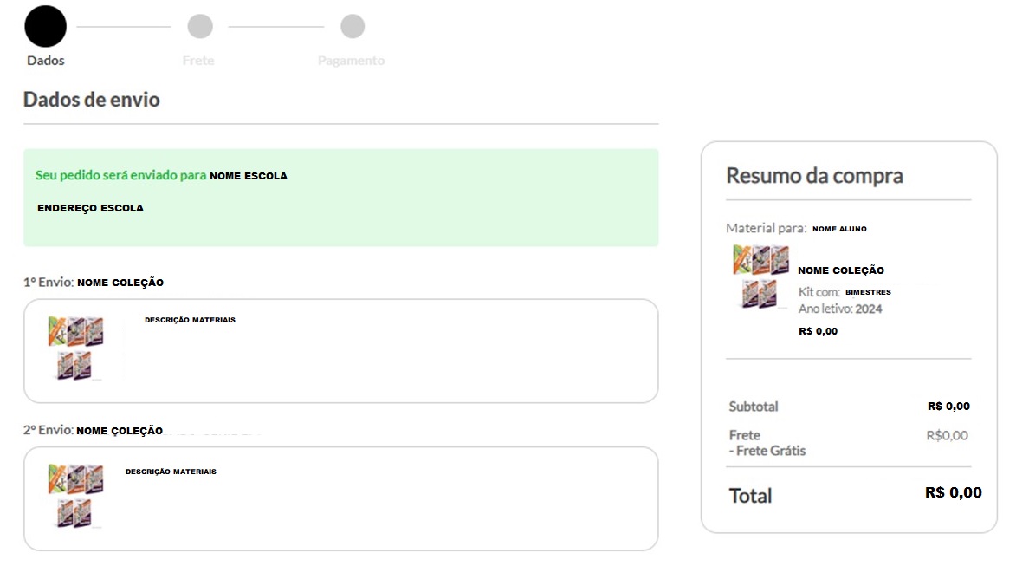This screenshot has width=1016, height=566.
Task: Click the Subtotal amount value
Action: (x=948, y=407)
